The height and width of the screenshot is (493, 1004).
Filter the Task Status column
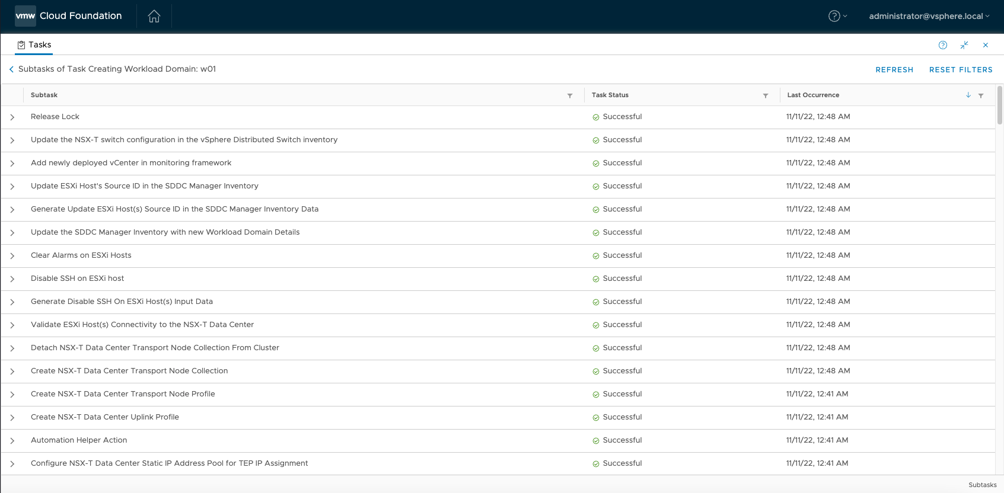tap(766, 95)
